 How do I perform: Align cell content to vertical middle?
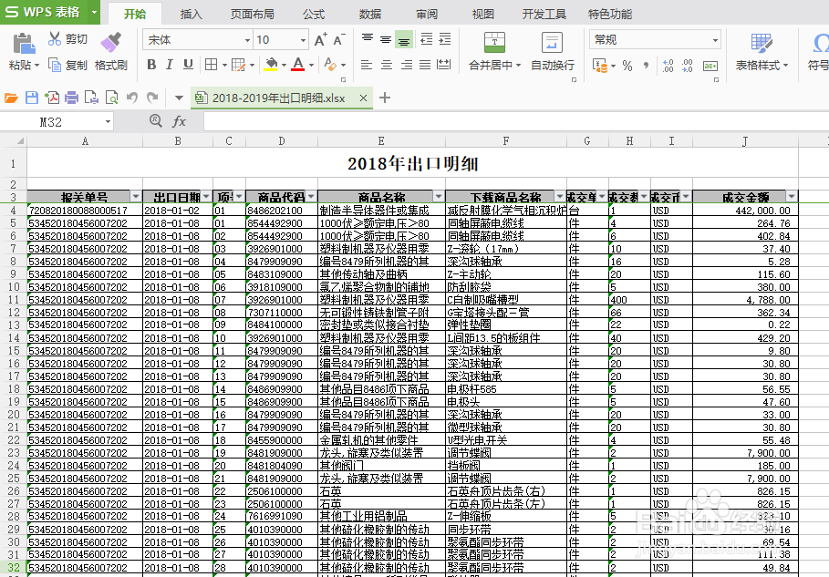click(386, 39)
